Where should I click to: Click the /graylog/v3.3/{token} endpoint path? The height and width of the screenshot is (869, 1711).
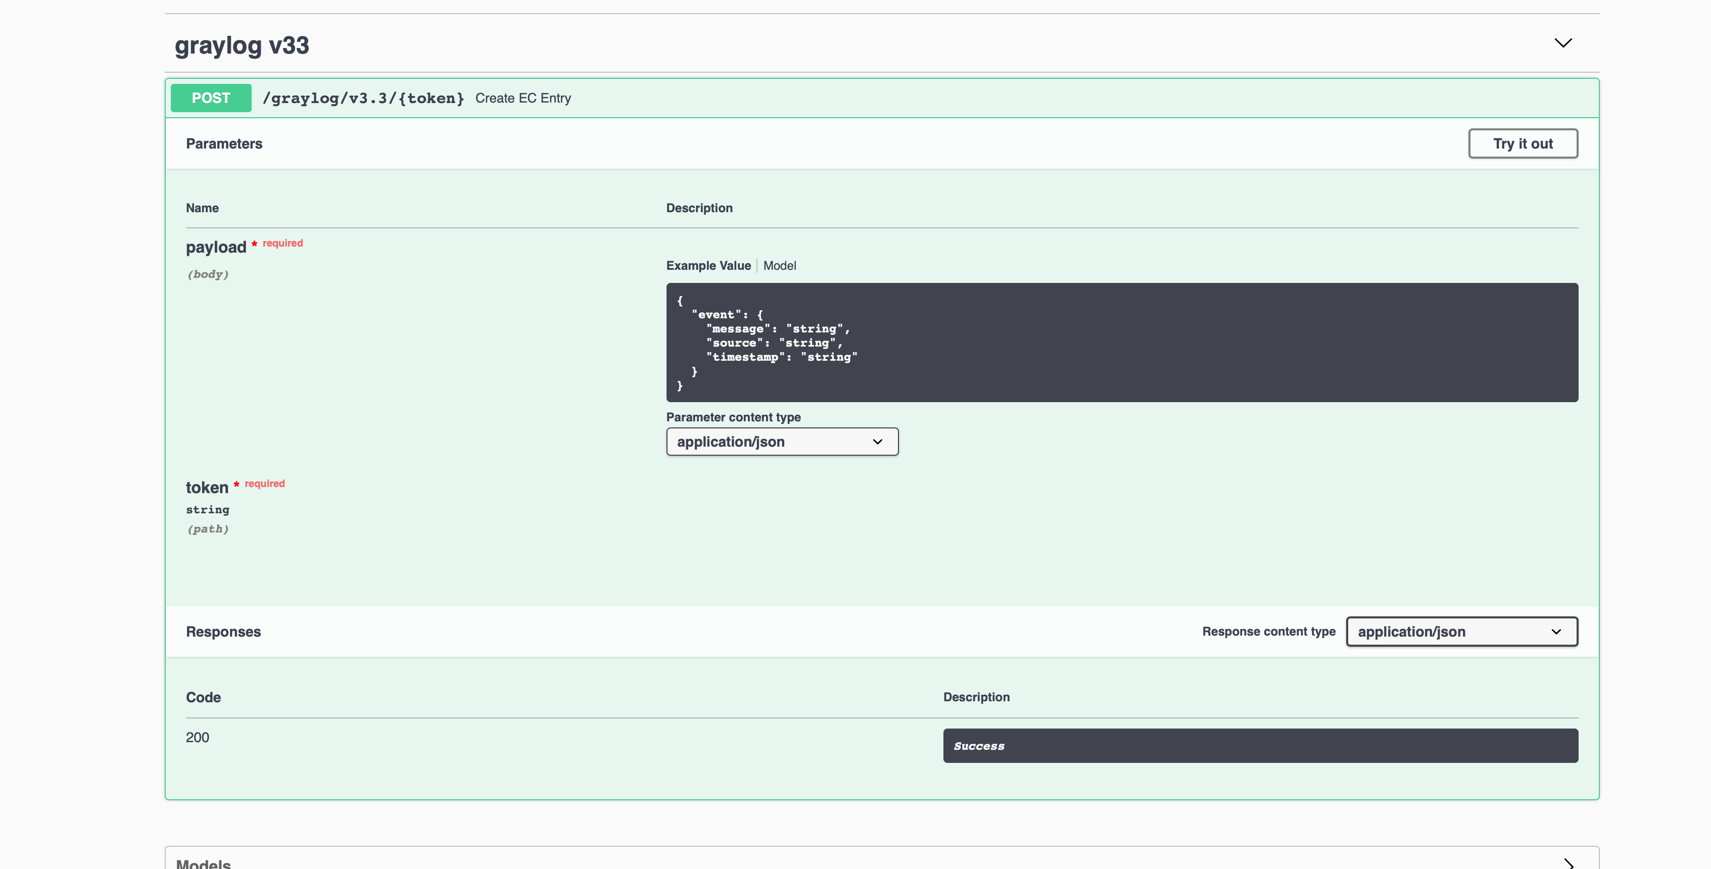click(x=363, y=98)
